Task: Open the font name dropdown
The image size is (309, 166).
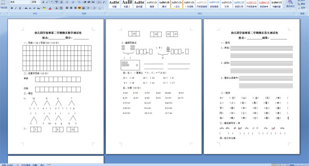Action: 30,2
